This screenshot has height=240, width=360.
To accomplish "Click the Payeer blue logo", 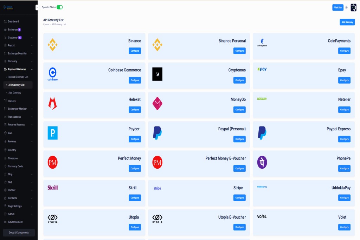I will [x=52, y=133].
